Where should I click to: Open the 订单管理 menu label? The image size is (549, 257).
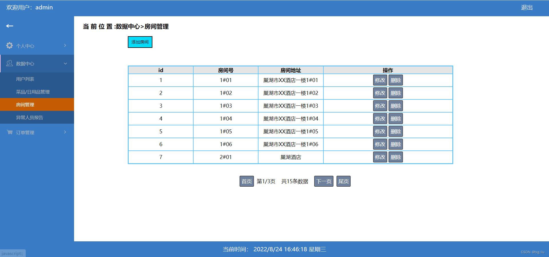pyautogui.click(x=25, y=132)
